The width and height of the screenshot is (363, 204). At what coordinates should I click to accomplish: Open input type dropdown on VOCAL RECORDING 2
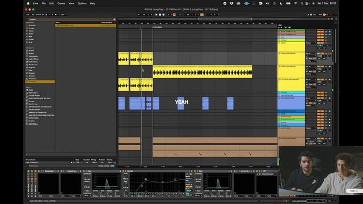311,79
